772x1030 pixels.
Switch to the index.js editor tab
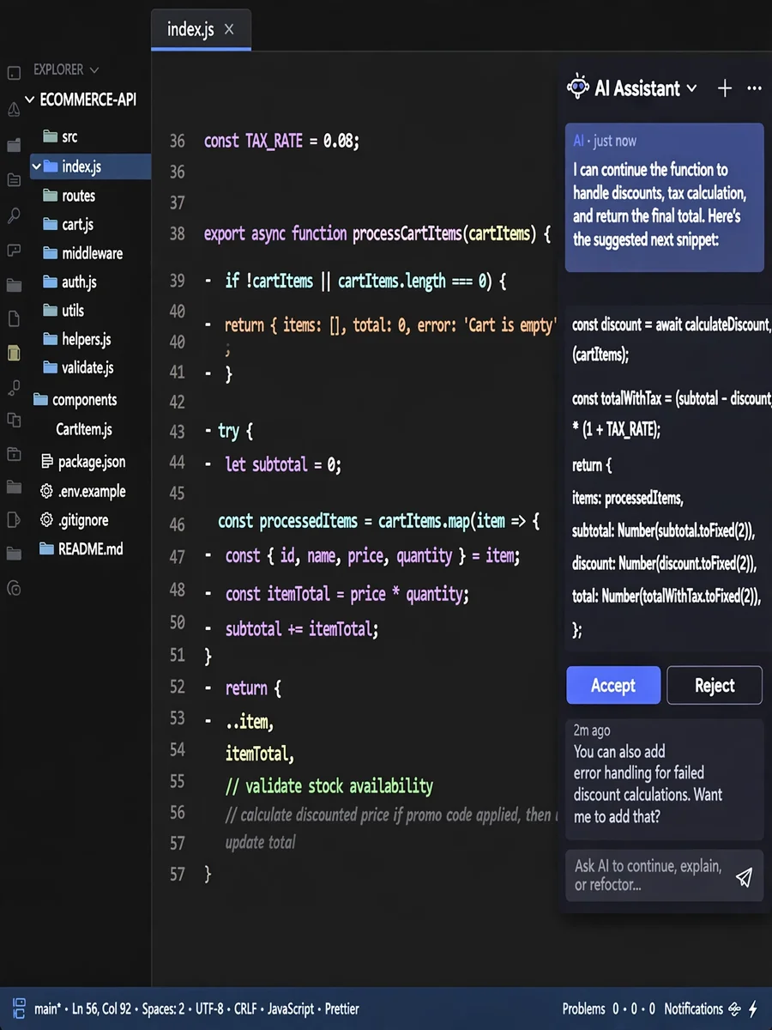tap(201, 29)
